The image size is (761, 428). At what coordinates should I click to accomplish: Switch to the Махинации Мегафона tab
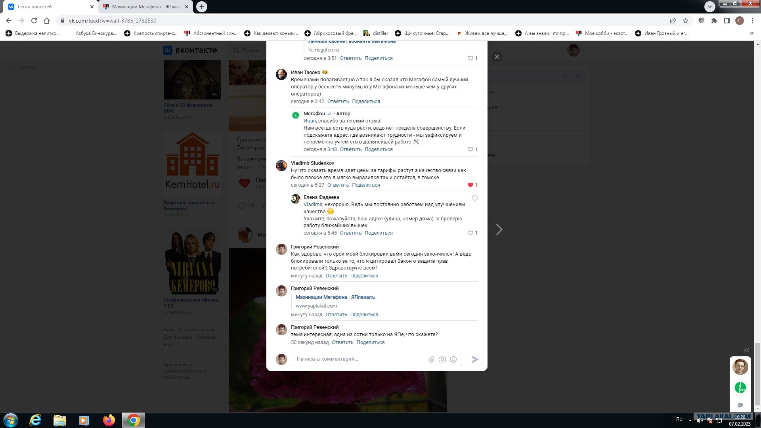coord(146,7)
